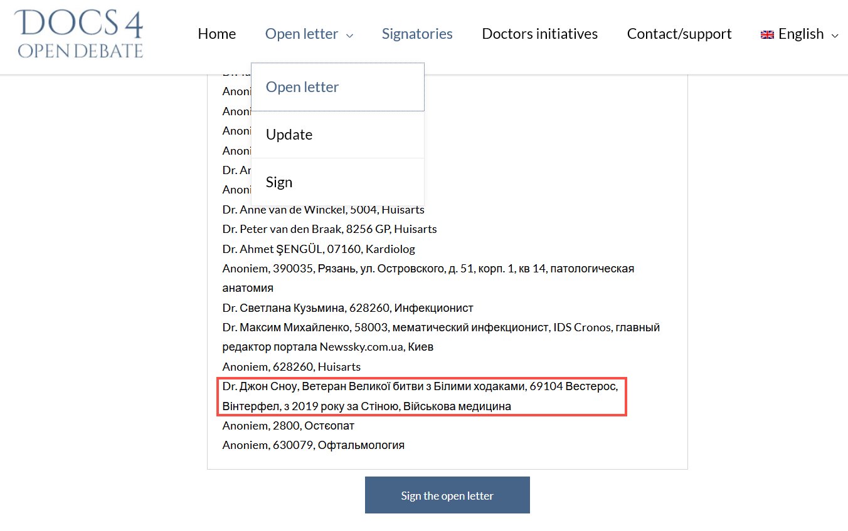Collapse the Open letter menu chevron
Screen dimensions: 848x531
pyautogui.click(x=349, y=36)
